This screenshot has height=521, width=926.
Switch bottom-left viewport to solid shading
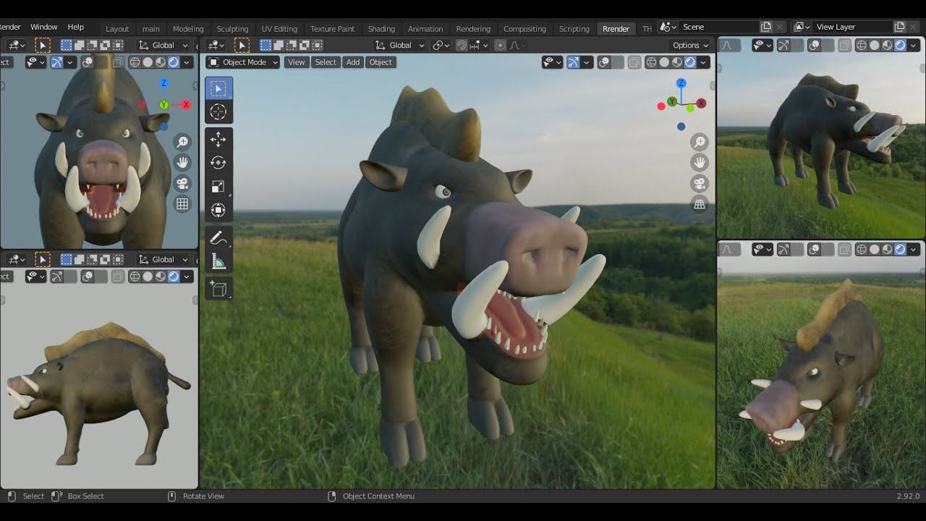point(148,276)
